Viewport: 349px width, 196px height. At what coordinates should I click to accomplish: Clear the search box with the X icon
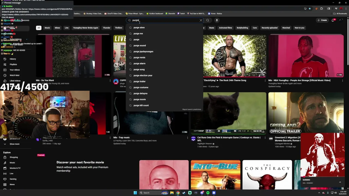pyautogui.click(x=201, y=20)
